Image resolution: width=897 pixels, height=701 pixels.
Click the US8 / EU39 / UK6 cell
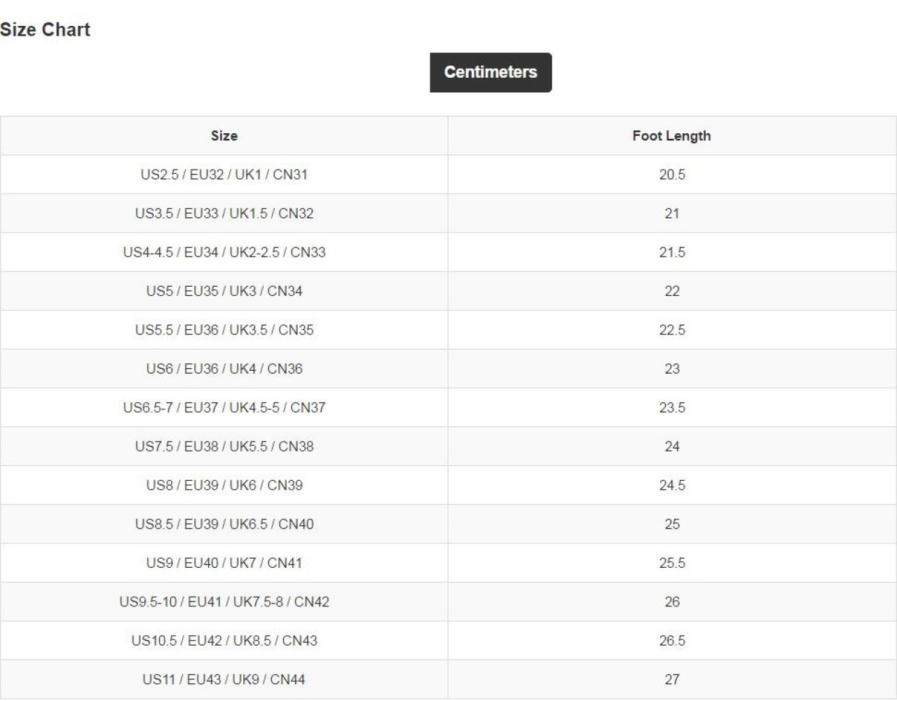[224, 485]
